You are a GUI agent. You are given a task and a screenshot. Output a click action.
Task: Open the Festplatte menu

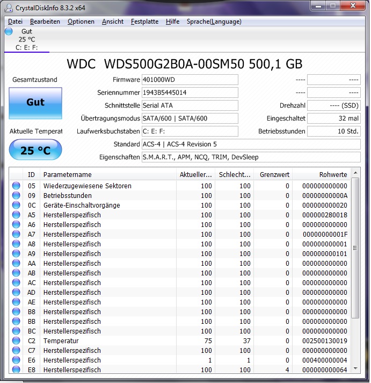(x=144, y=22)
